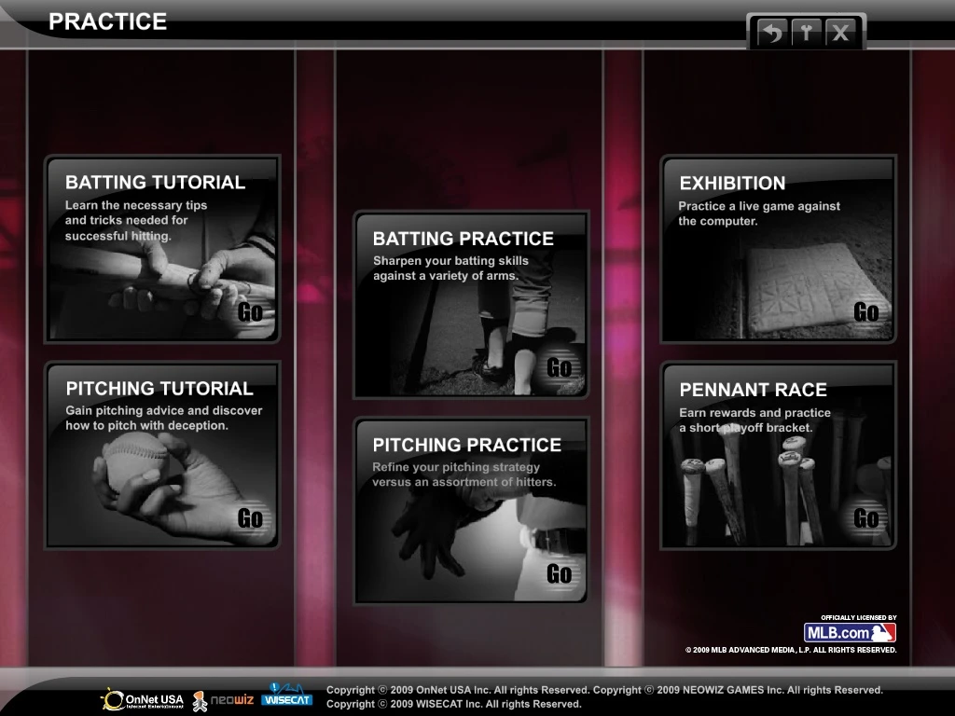Click the WISECAT Inc. copyright line
The width and height of the screenshot is (955, 716).
(x=454, y=704)
